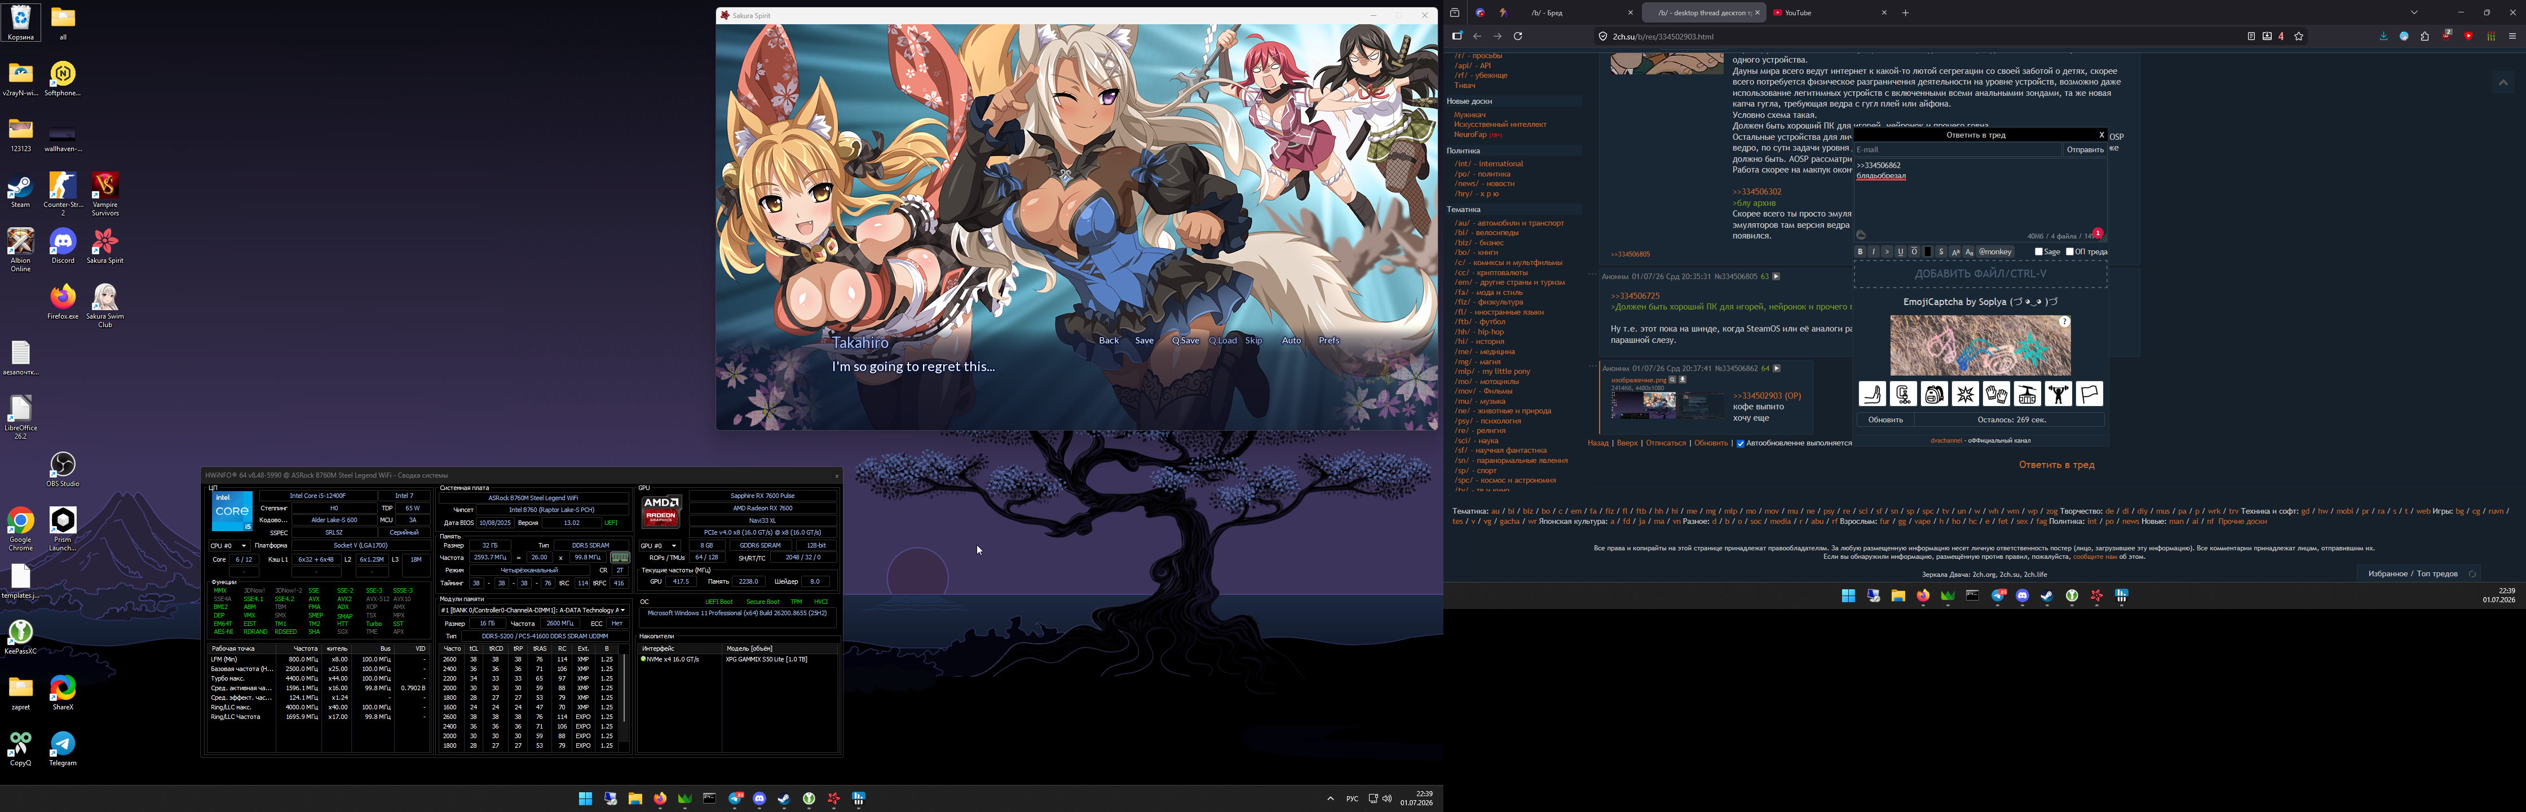Image resolution: width=2526 pixels, height=812 pixels.
Task: Open Prefs in Sakura Spirit
Action: [1329, 340]
